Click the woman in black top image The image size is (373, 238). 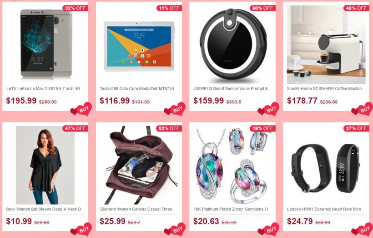point(45,165)
